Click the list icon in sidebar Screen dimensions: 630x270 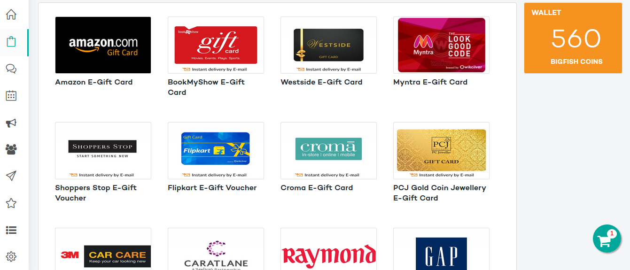11,230
